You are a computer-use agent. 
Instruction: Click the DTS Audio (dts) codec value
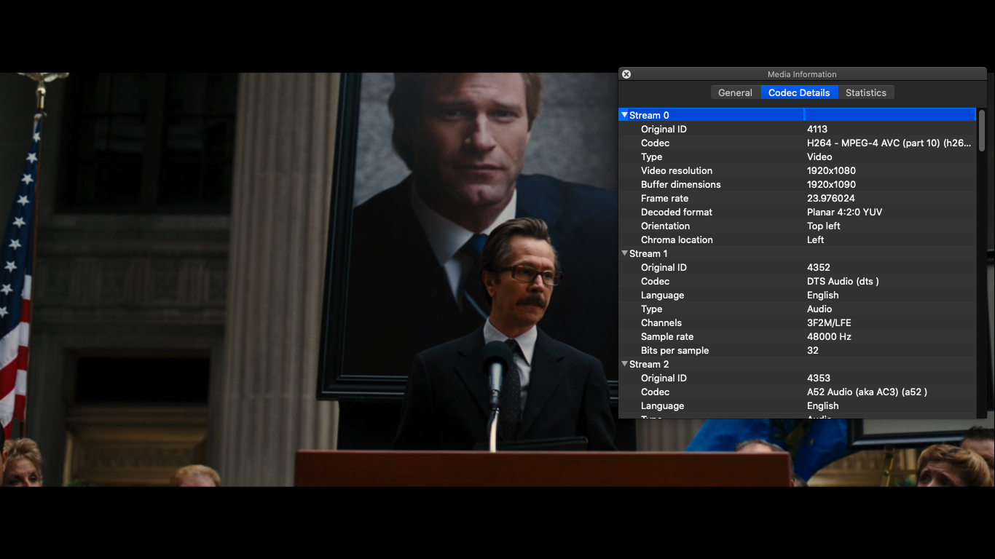(x=843, y=281)
